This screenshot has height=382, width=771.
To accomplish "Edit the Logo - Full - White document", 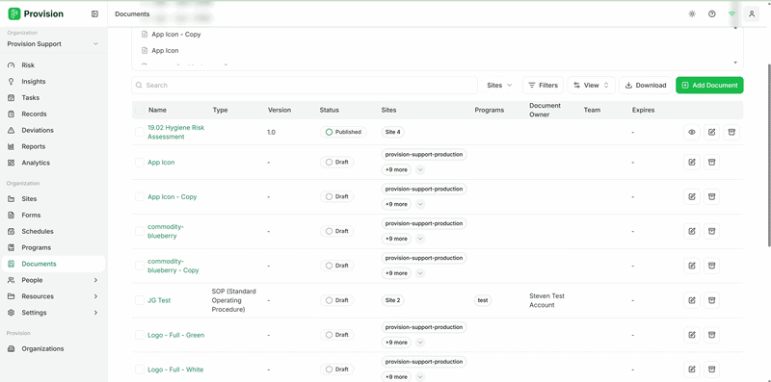I will 692,369.
